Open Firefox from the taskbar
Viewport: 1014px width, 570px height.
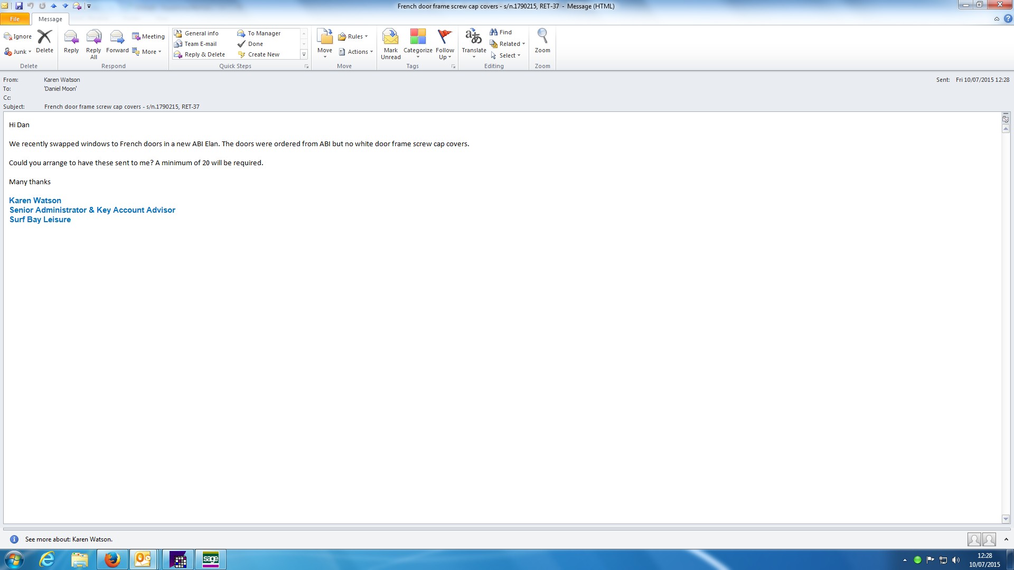[112, 559]
